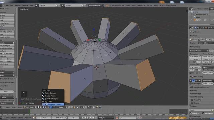Toggle limit selection to visible

78,107
